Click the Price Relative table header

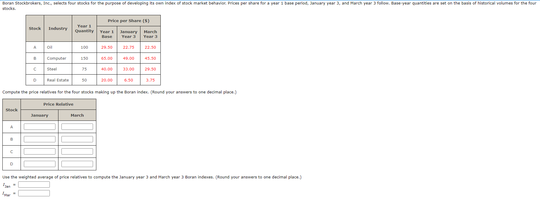(58, 104)
